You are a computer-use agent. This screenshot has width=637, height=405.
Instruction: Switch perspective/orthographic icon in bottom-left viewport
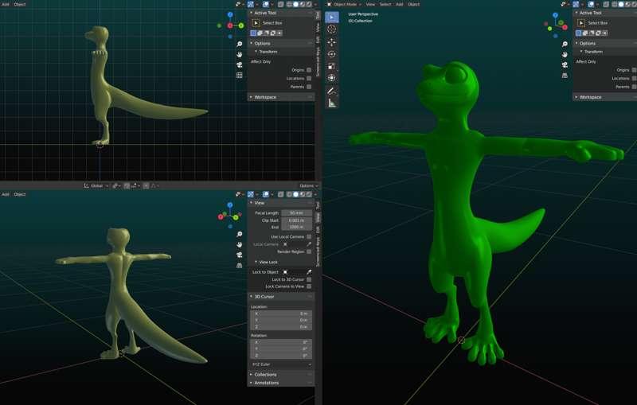(x=240, y=266)
